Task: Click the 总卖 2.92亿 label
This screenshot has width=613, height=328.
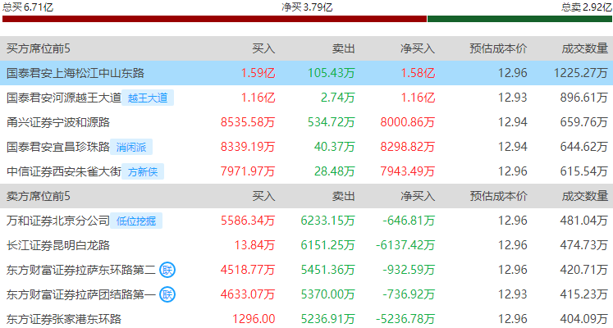Action: pos(587,7)
